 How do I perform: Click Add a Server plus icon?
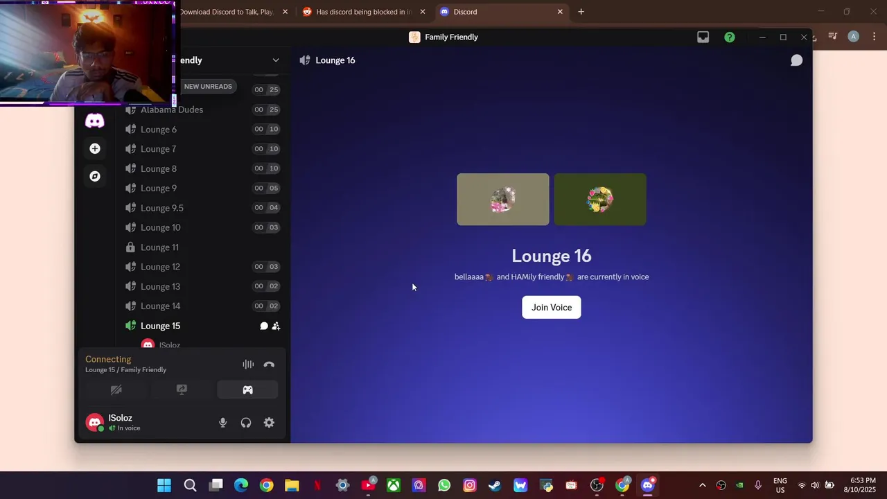95,148
